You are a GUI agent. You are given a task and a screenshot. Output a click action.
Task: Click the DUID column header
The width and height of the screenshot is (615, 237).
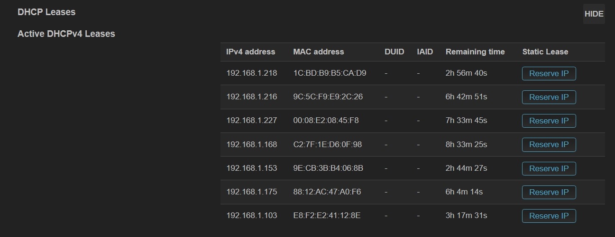click(x=394, y=52)
